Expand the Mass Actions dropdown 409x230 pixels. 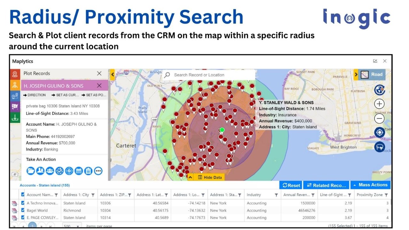coord(370,185)
